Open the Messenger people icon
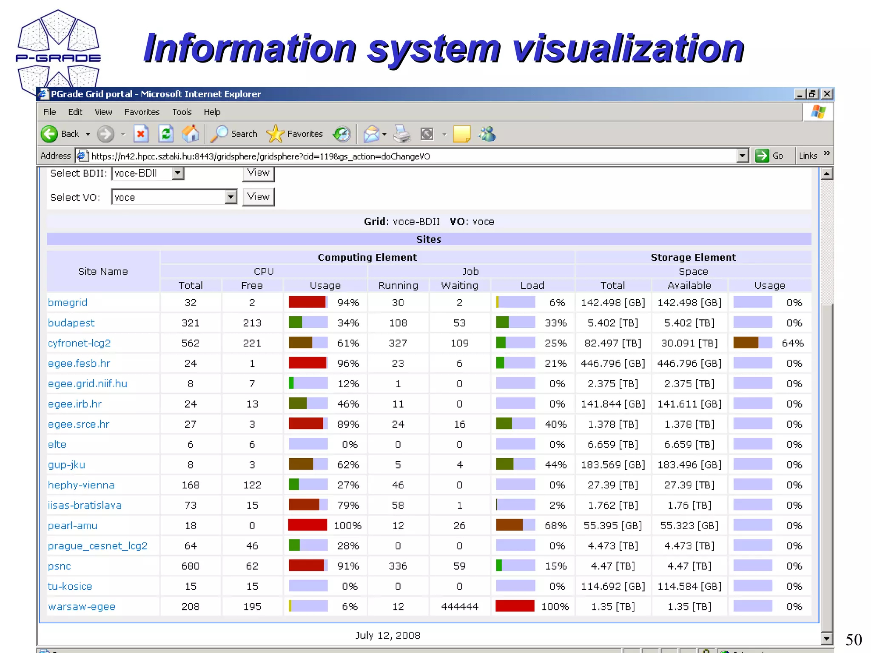This screenshot has height=653, width=871. point(487,134)
